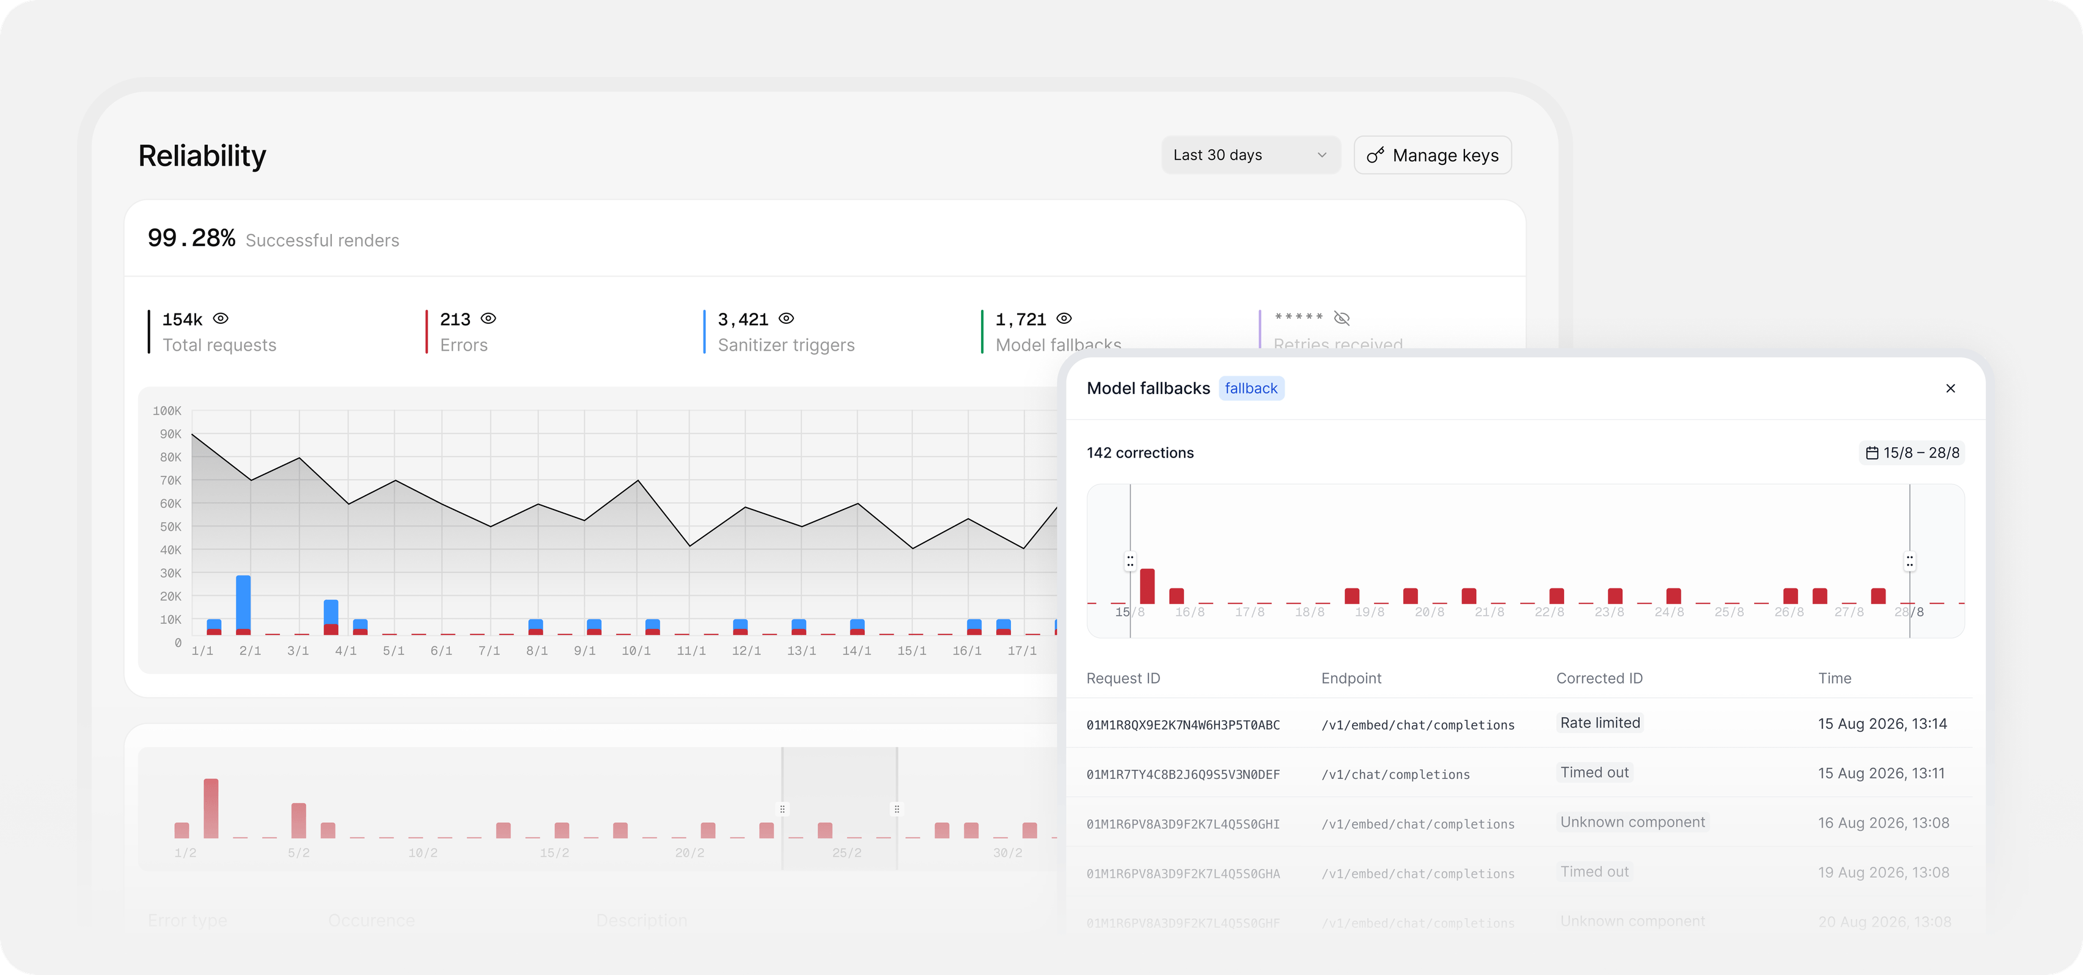Toggle the Sanitizer triggers eye icon

786,318
